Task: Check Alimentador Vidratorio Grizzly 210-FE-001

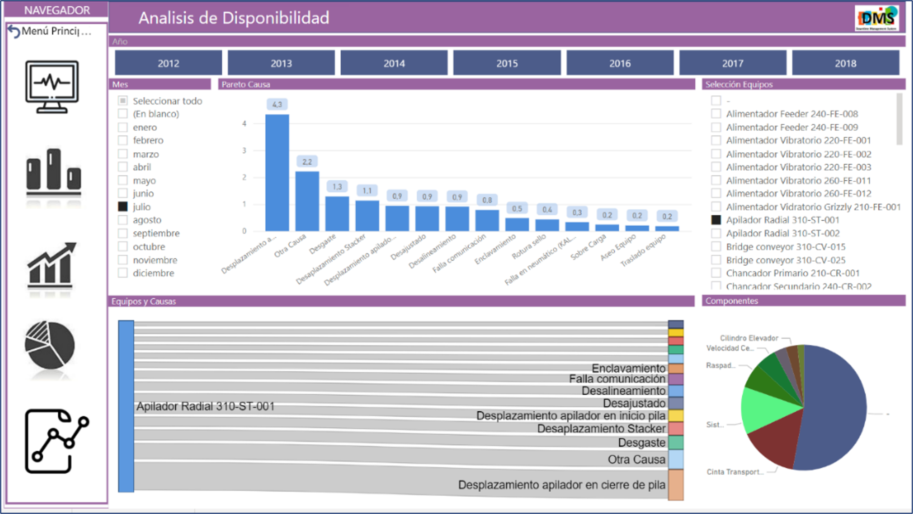Action: pos(716,207)
